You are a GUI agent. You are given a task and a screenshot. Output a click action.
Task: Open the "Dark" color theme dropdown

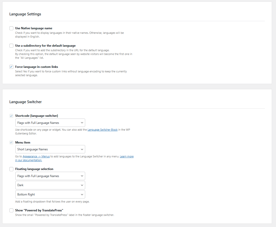[50, 185]
